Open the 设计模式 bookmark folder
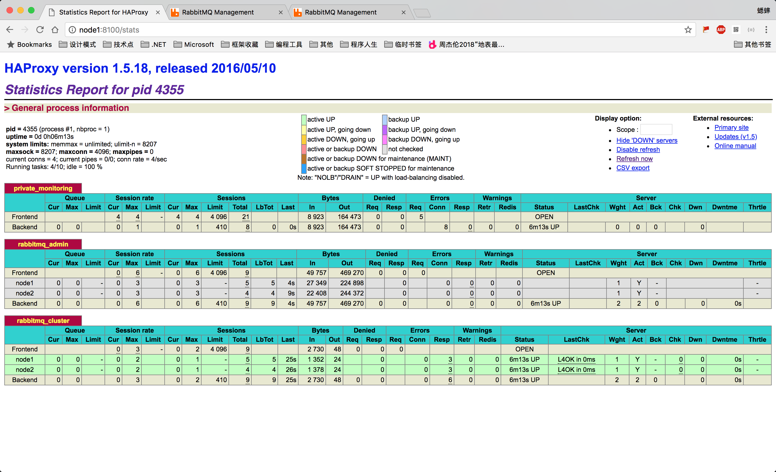Screen dimensions: 776x472 coord(78,44)
